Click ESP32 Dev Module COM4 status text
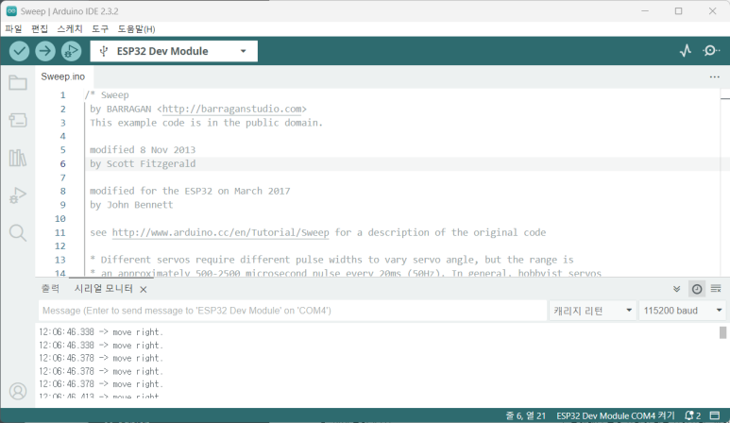 point(616,415)
